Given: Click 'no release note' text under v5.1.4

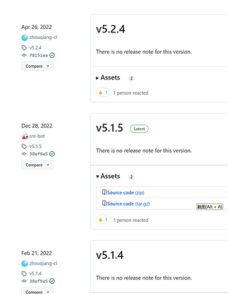Looking at the screenshot, I should (144, 278).
